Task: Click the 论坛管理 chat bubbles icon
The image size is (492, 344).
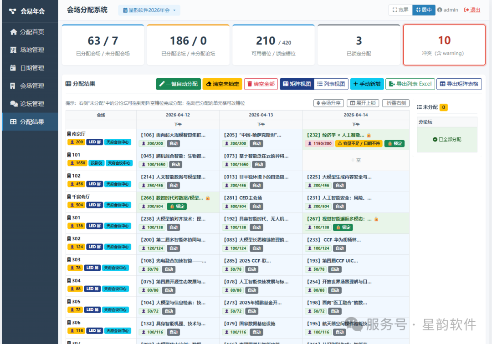Action: pos(14,104)
